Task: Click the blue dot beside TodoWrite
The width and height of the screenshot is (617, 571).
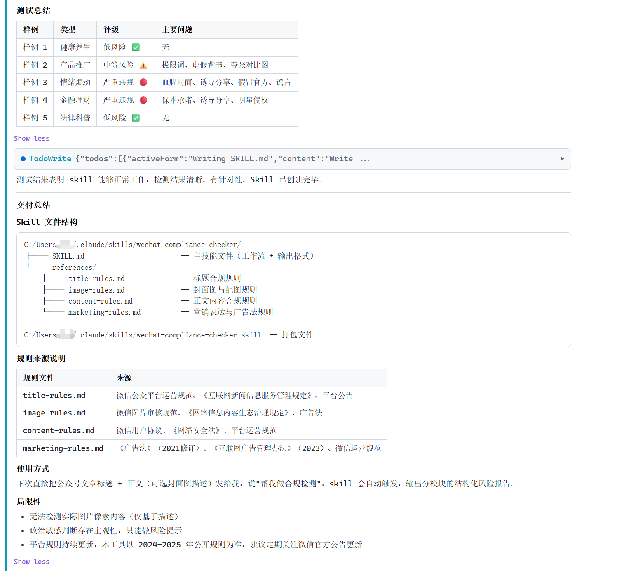Action: coord(23,159)
